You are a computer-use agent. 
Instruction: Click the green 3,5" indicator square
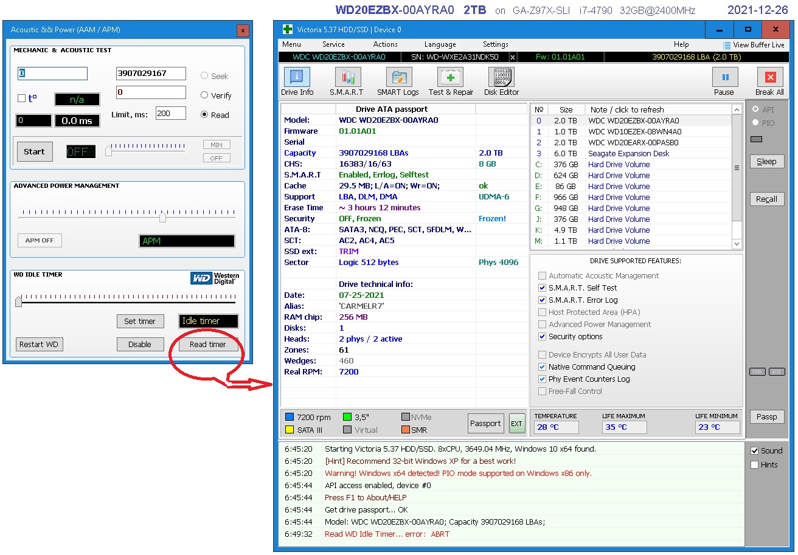coord(347,417)
